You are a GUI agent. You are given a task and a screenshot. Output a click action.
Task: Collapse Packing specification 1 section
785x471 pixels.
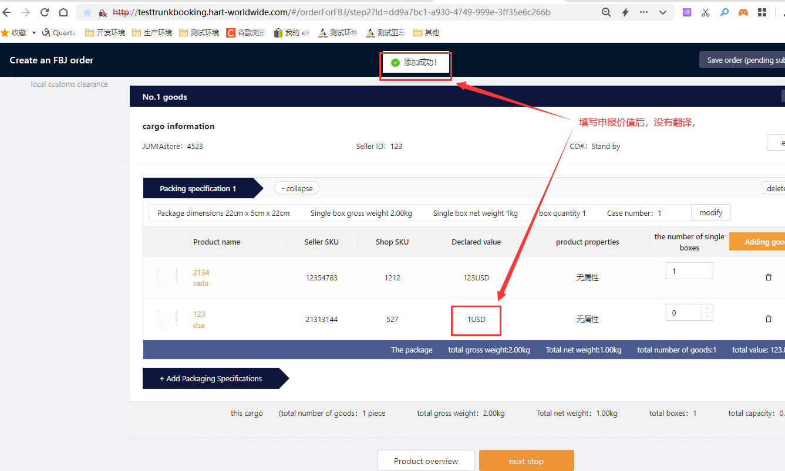click(297, 188)
